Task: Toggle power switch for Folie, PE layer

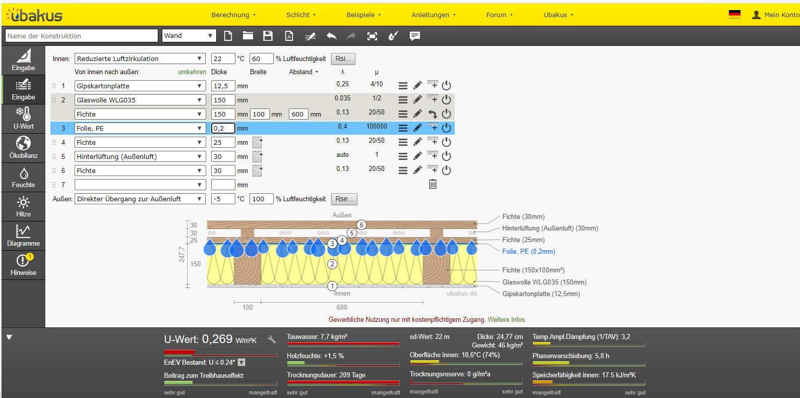Action: (446, 128)
